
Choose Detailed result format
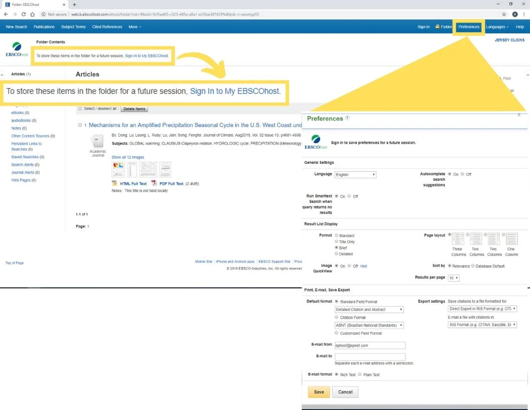pos(336,253)
